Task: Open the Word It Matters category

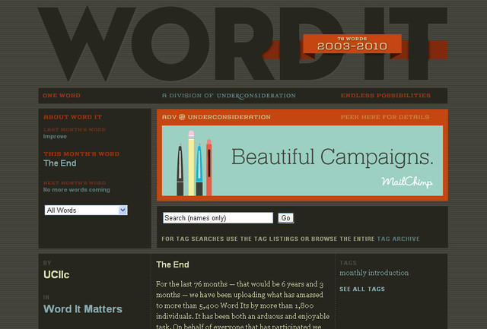Action: coord(82,309)
